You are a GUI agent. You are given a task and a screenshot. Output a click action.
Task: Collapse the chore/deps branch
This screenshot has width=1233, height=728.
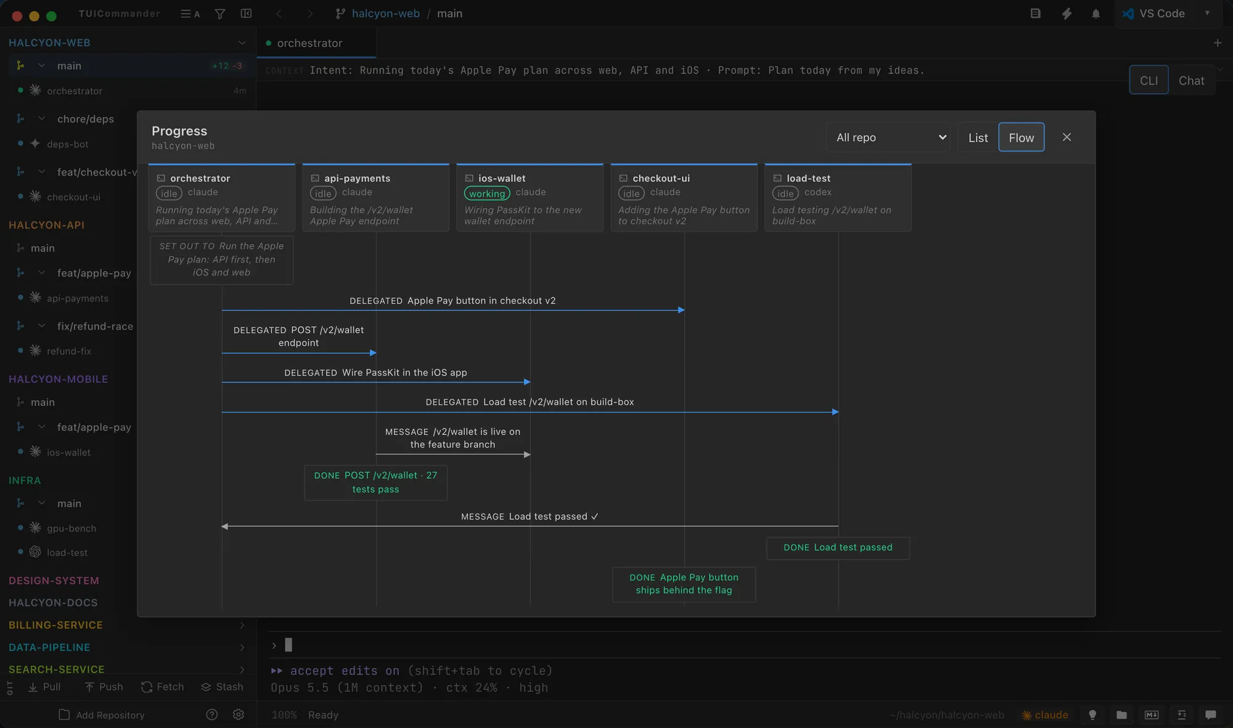point(42,118)
